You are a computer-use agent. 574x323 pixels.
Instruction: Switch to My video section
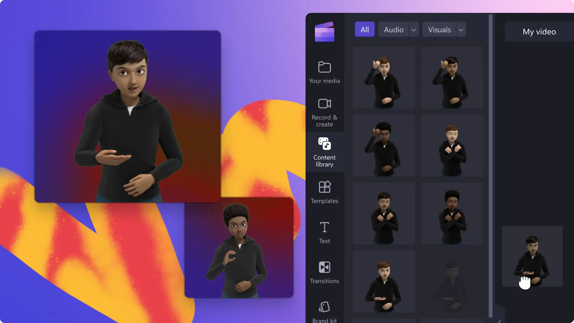click(539, 31)
